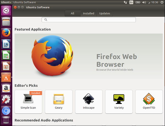The image size is (165, 126).
Task: Open the sound volume menu
Action: [144, 2]
